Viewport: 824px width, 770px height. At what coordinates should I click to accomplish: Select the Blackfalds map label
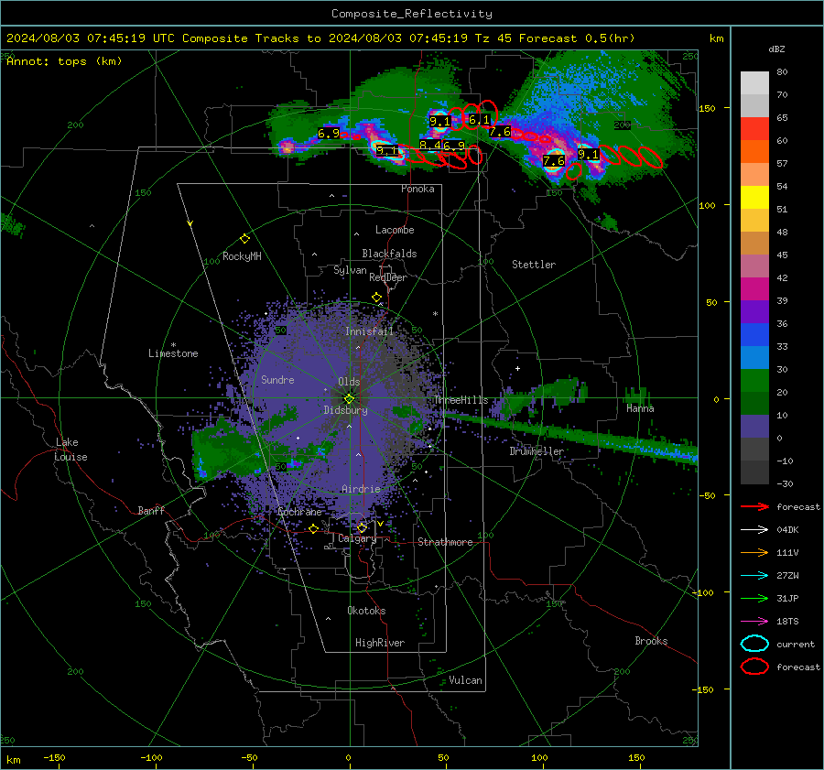[x=389, y=254]
